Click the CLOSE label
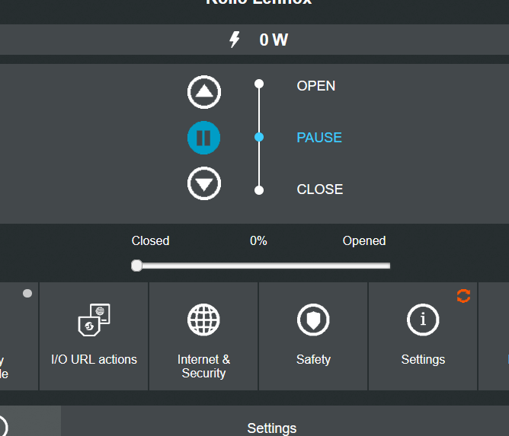This screenshot has width=509, height=436. point(320,189)
